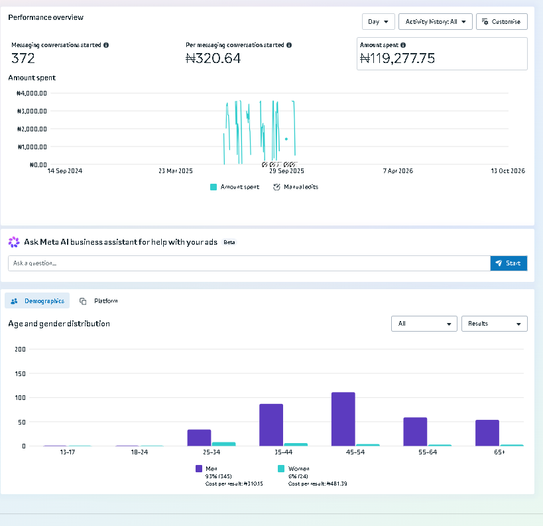Click the 7 Apr 2026 axis label
The height and width of the screenshot is (526, 543).
tap(398, 171)
